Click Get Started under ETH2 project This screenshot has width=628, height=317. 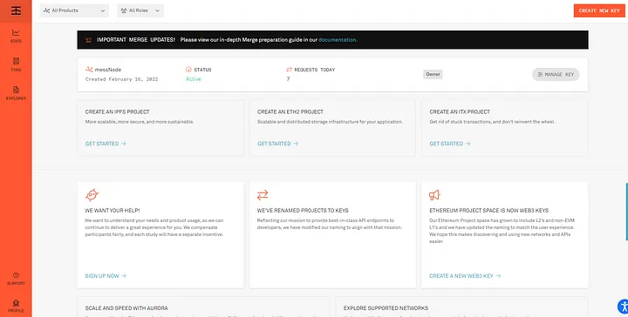[277, 144]
